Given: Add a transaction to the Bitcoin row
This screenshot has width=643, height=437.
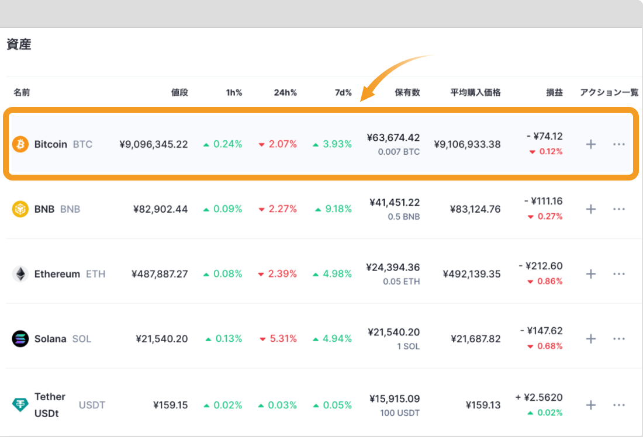Looking at the screenshot, I should [x=591, y=144].
